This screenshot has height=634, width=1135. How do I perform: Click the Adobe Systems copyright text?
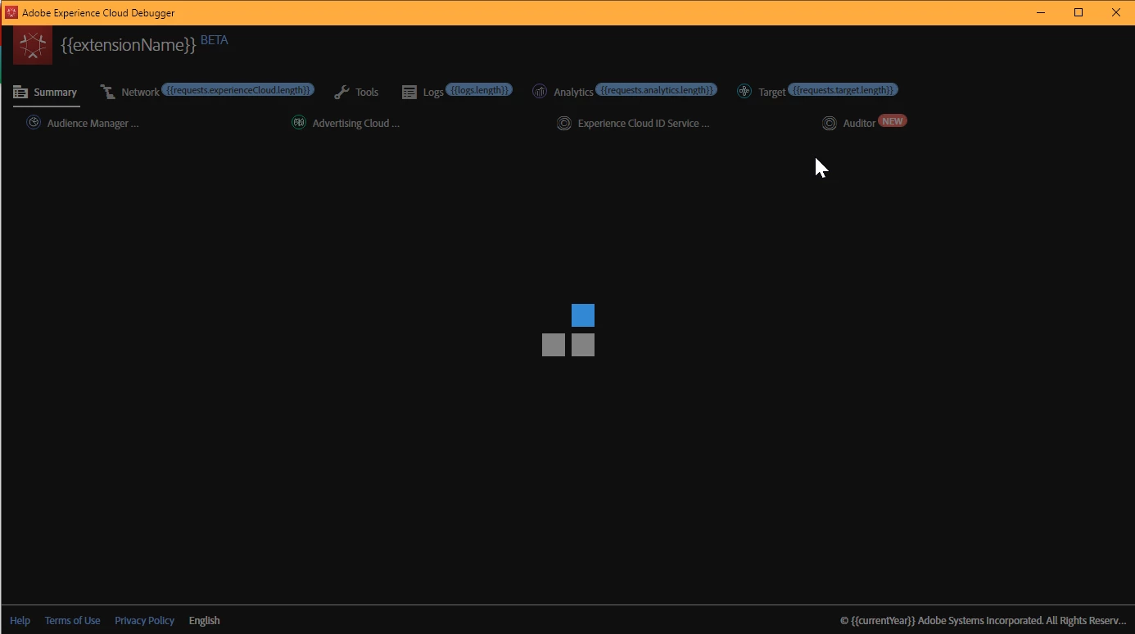(984, 621)
